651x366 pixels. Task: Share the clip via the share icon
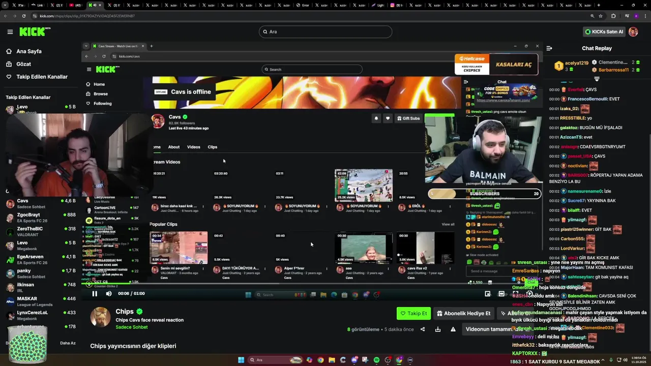point(422,329)
